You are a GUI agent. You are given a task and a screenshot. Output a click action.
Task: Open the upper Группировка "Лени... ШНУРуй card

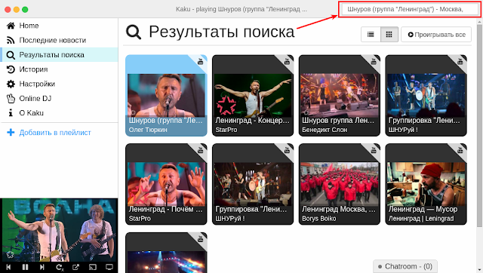click(426, 96)
